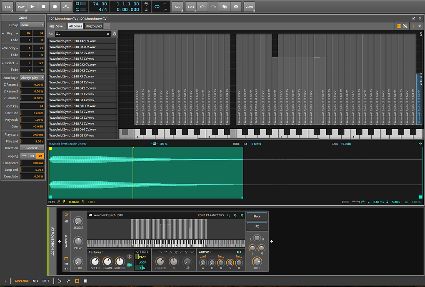Start playback with the transport play button
The height and width of the screenshot is (287, 425).
[32, 7]
